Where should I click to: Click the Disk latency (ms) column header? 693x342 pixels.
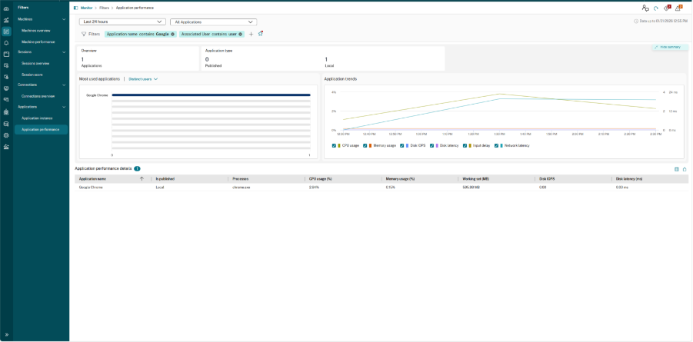click(x=629, y=179)
